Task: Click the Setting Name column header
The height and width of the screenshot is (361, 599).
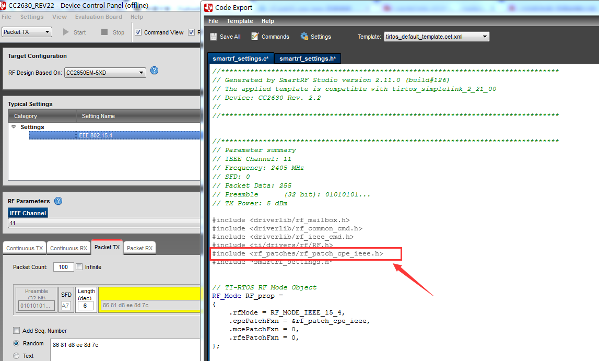Action: [x=138, y=116]
